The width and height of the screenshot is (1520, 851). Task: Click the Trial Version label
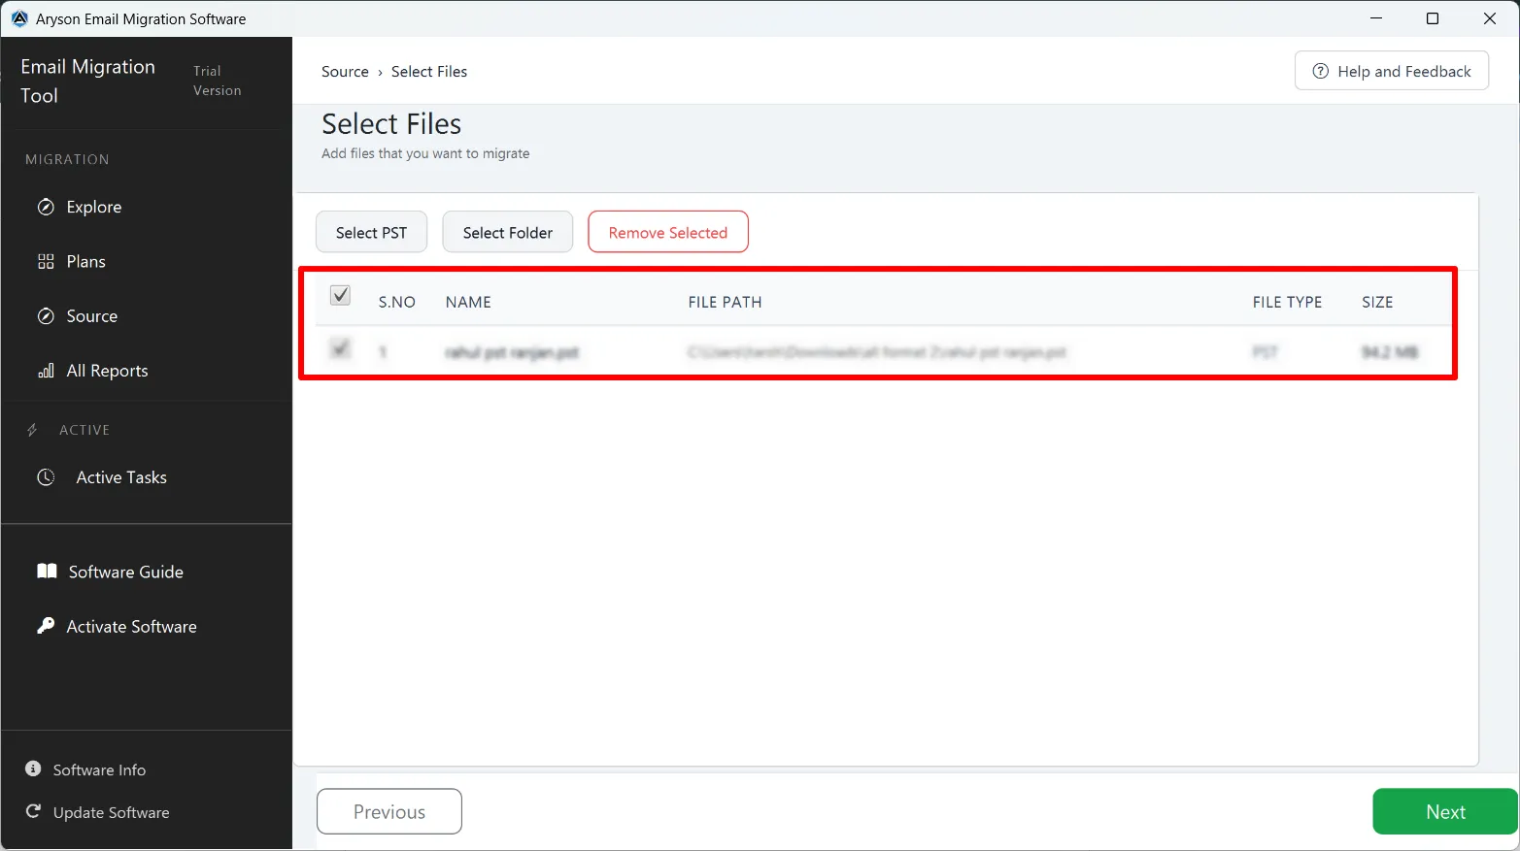tap(217, 81)
